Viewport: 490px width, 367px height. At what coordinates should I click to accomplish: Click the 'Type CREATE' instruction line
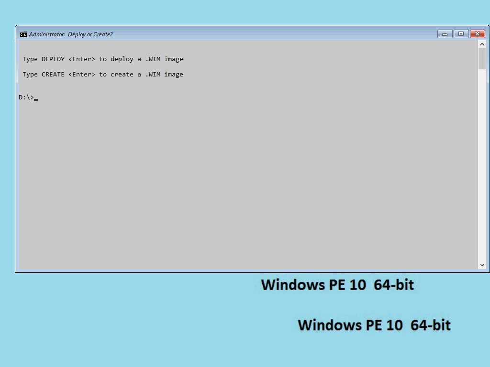tap(102, 74)
